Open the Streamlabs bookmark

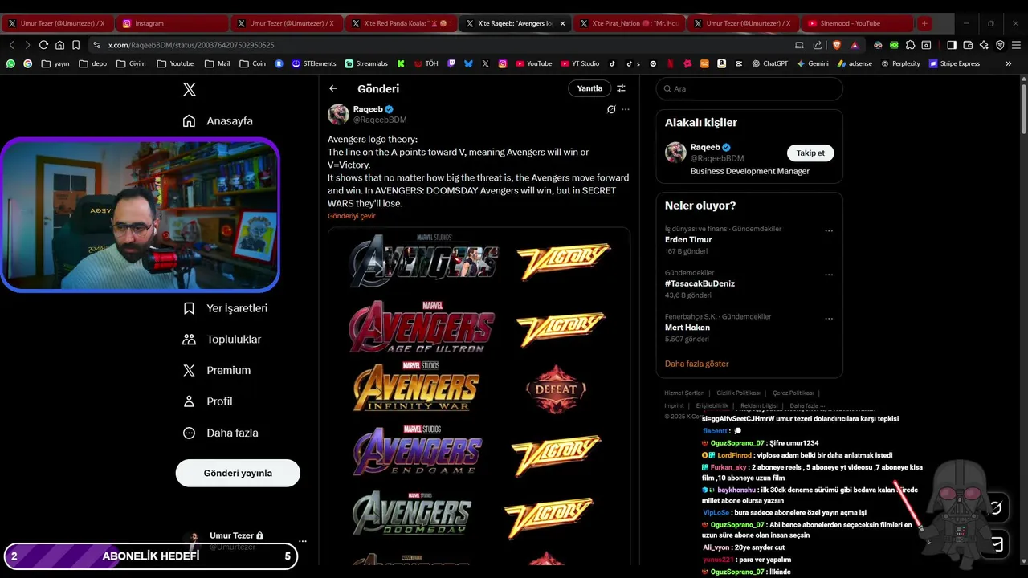click(366, 63)
